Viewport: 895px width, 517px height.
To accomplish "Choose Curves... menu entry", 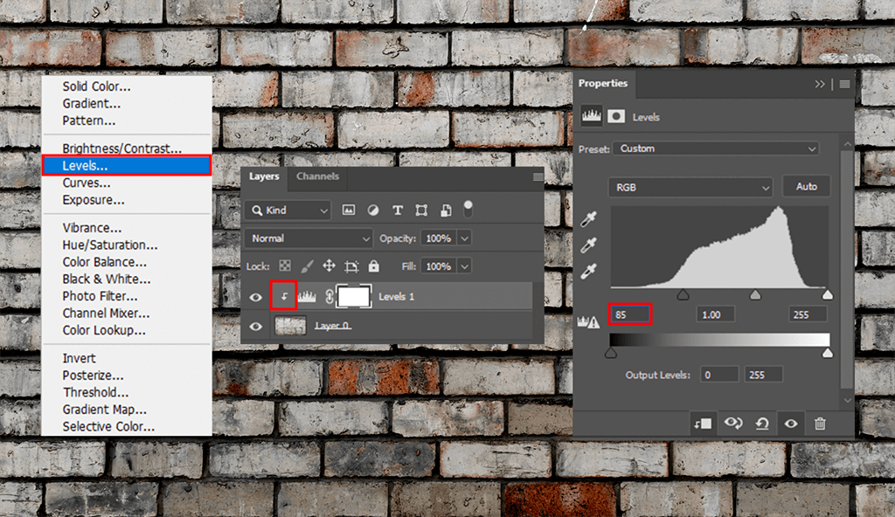I will [87, 183].
